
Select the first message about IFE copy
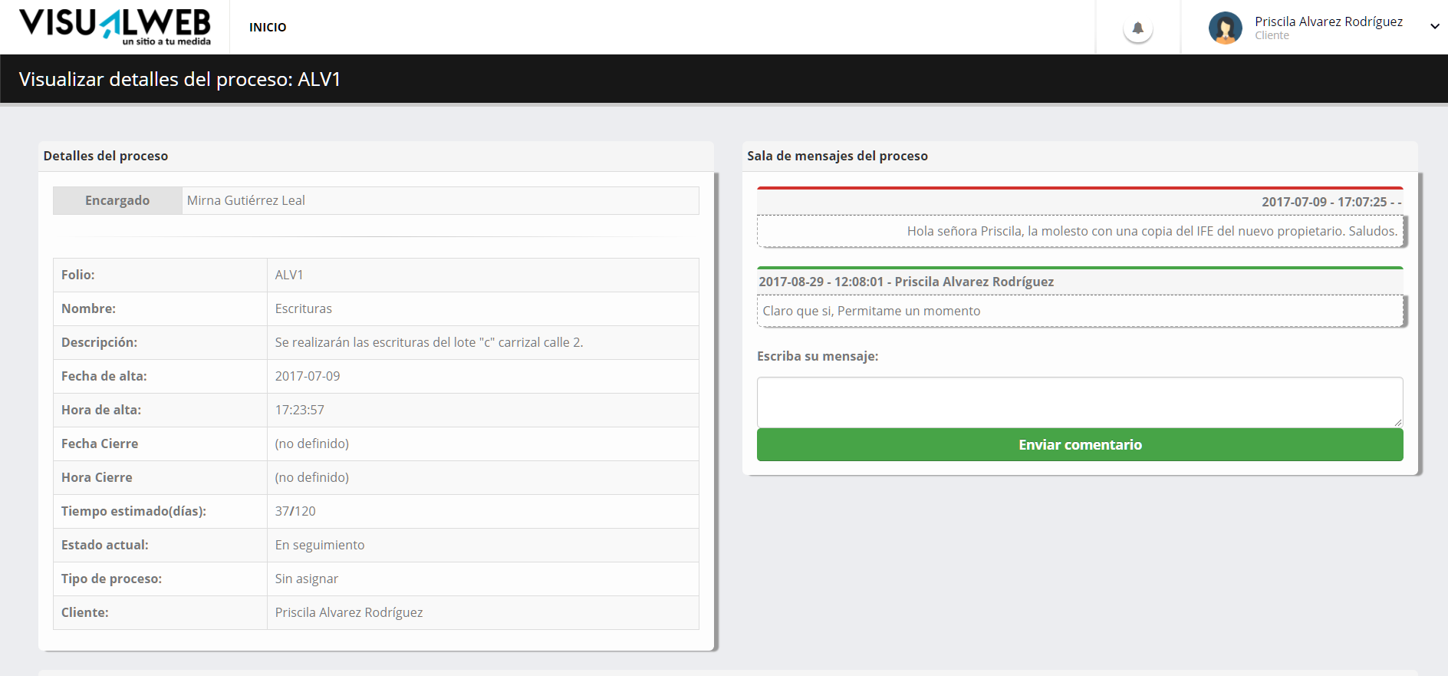click(x=1151, y=231)
